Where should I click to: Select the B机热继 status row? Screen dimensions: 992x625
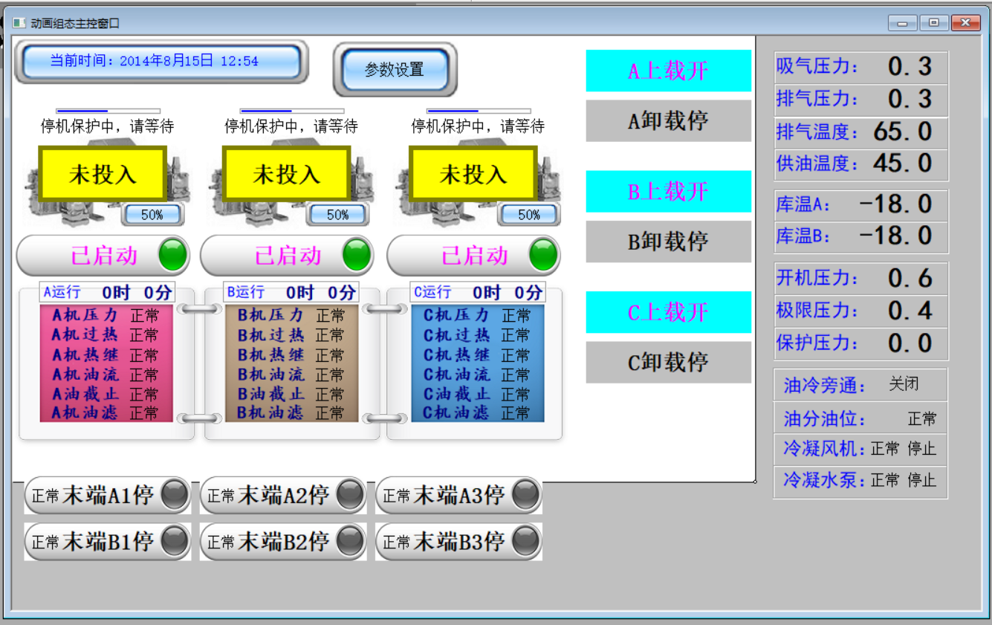pyautogui.click(x=292, y=355)
